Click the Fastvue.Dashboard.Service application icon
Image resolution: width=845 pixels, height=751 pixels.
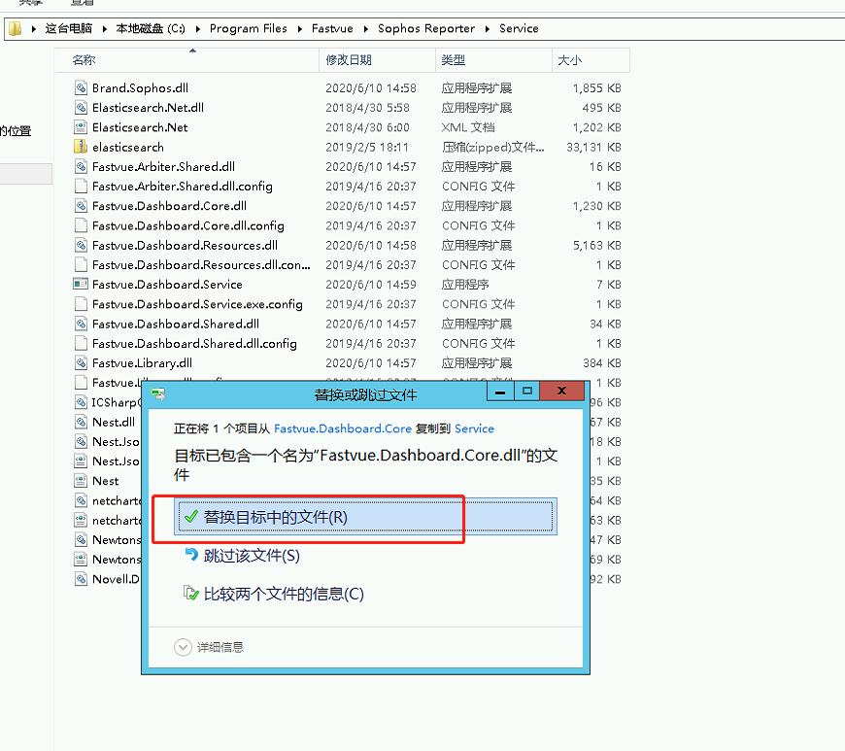pyautogui.click(x=81, y=284)
